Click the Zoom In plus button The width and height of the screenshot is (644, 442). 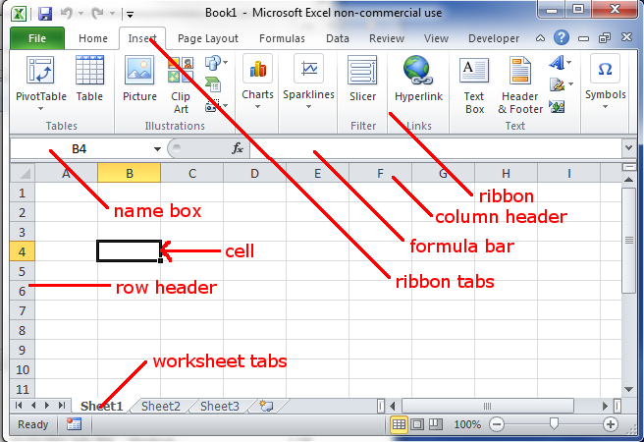coord(611,424)
